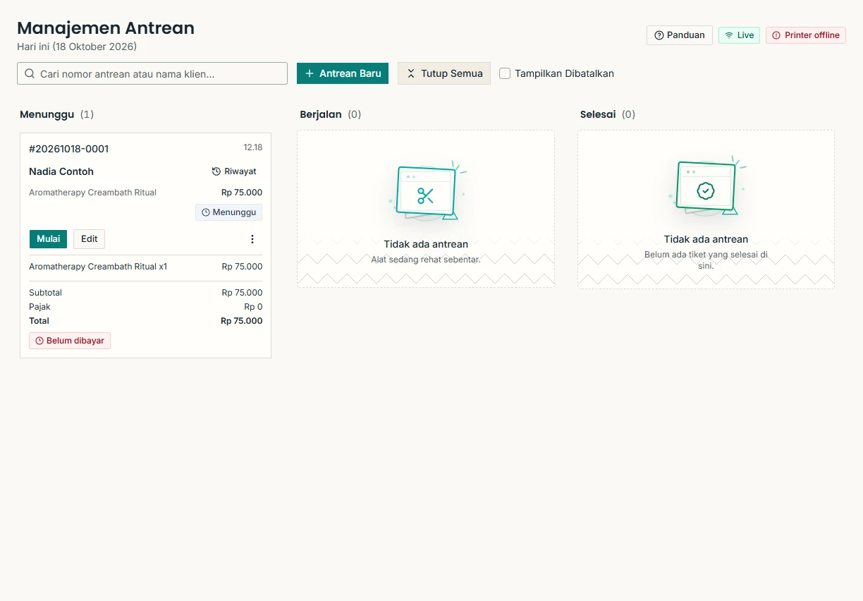Click the Printer offline status badge
The width and height of the screenshot is (863, 601).
[806, 35]
